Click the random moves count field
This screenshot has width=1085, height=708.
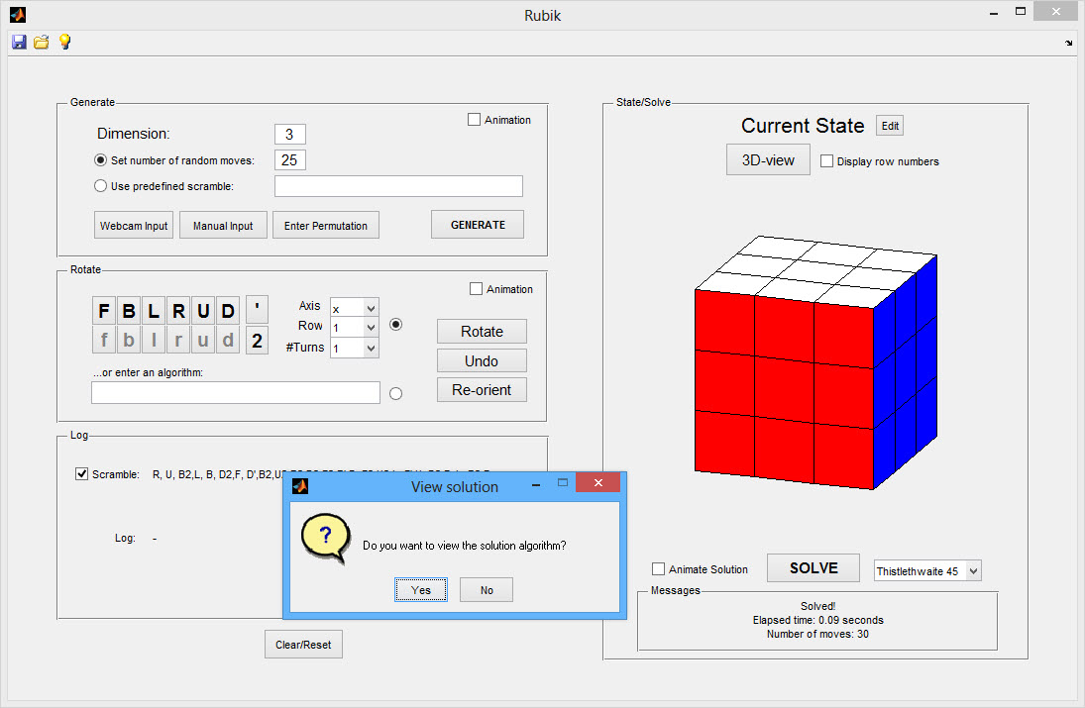290,159
